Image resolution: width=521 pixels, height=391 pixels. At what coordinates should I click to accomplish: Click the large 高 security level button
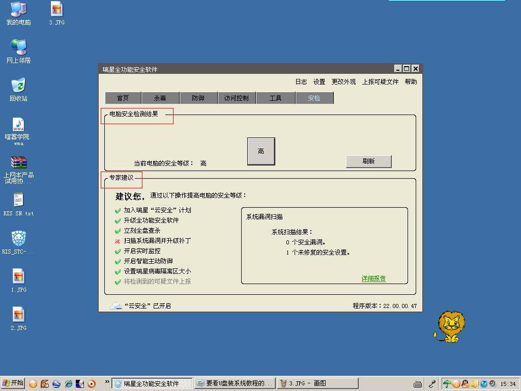261,151
